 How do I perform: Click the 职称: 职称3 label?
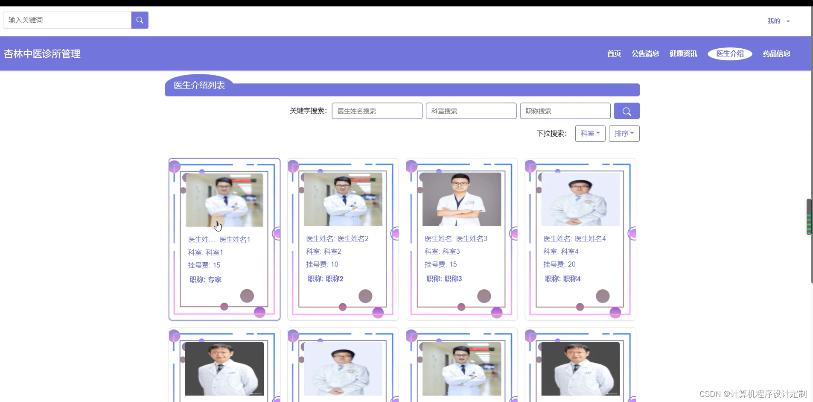coord(444,279)
